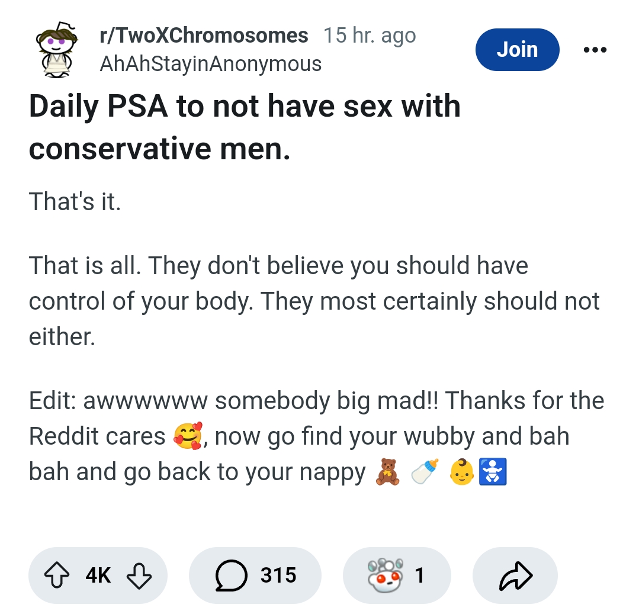639x614 pixels.
Task: Open the Daily PSA post title
Action: tap(245, 127)
